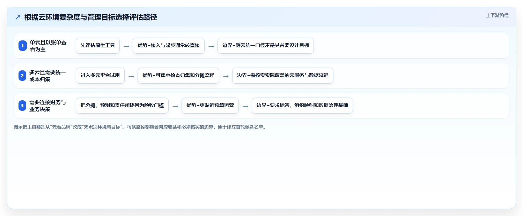Click the number 1 badge

point(23,46)
